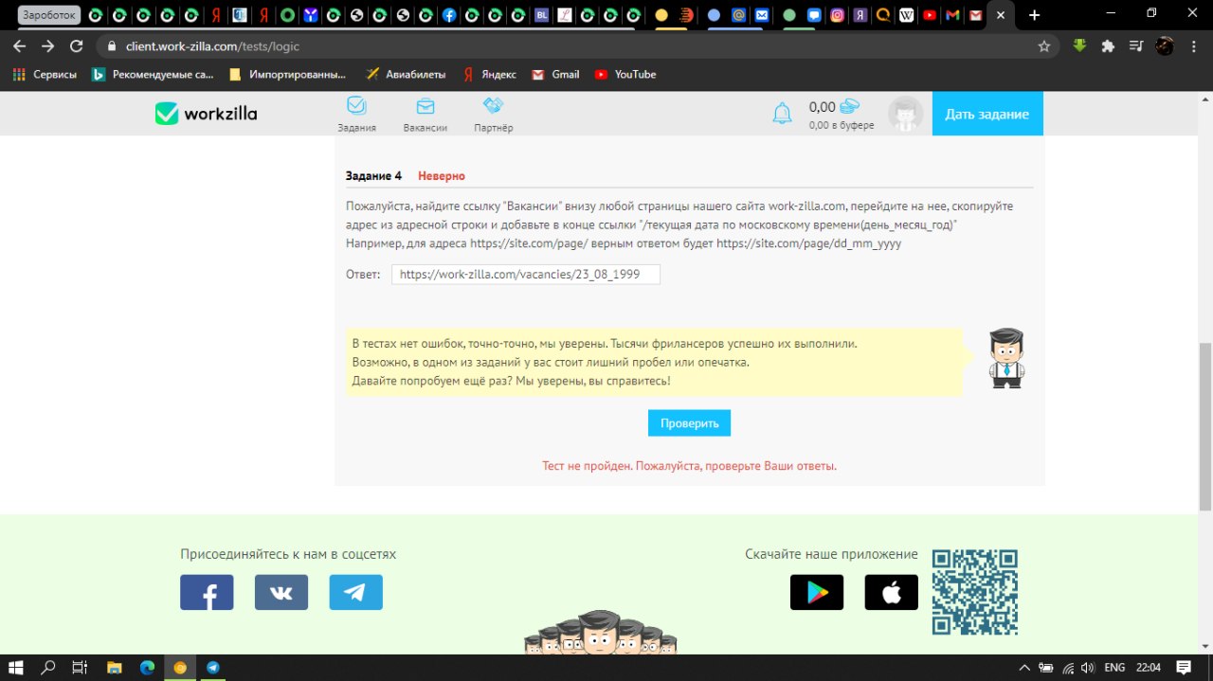Open Telegram from the taskbar
Screen dimensions: 1213x681
(213, 667)
